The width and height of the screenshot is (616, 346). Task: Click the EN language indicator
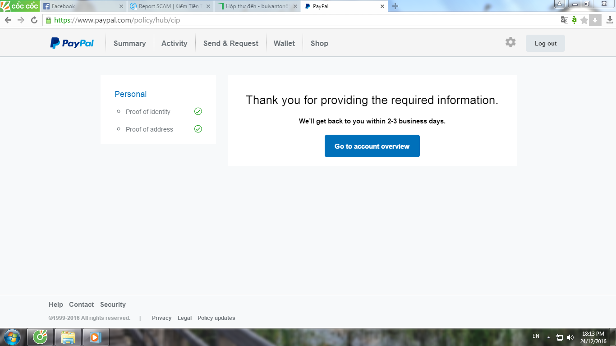coord(536,336)
